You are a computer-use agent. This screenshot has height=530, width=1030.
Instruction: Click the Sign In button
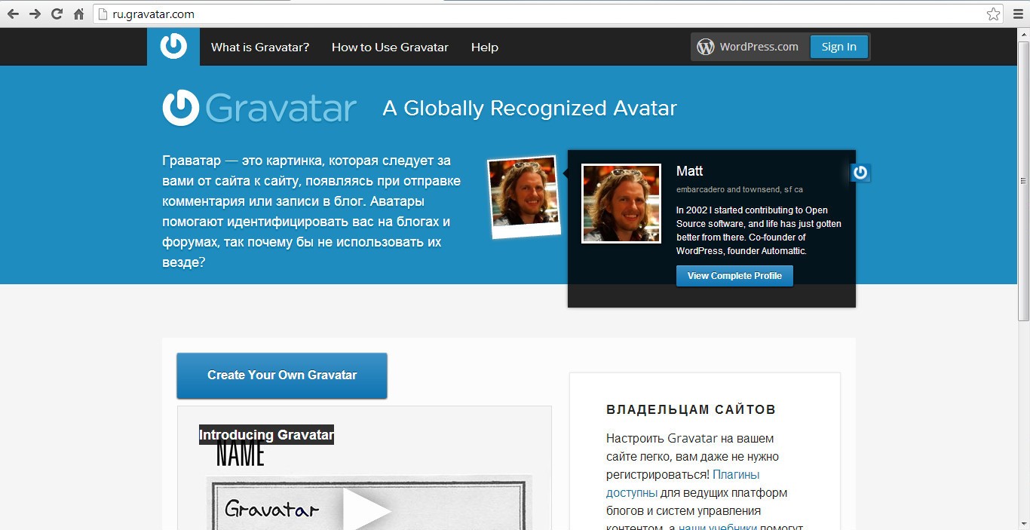click(x=839, y=47)
